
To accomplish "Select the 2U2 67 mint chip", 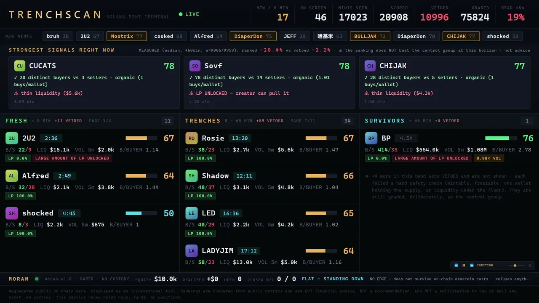I will 90,36.
